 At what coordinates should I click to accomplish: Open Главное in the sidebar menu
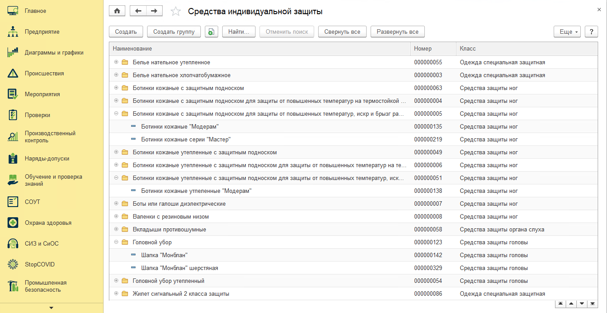(x=35, y=11)
